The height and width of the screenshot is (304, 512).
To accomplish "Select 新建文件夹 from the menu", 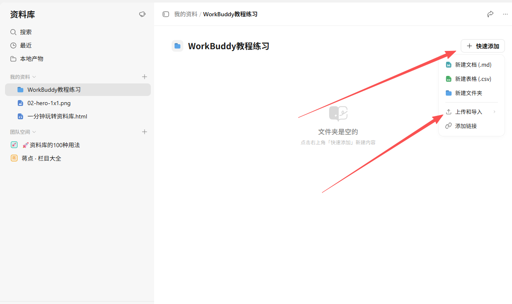I will [x=472, y=93].
